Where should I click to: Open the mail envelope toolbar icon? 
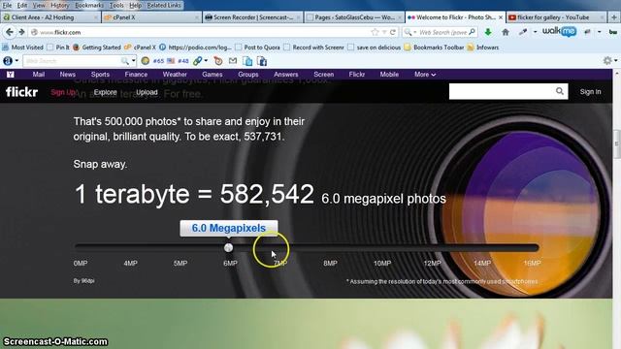tap(233, 61)
